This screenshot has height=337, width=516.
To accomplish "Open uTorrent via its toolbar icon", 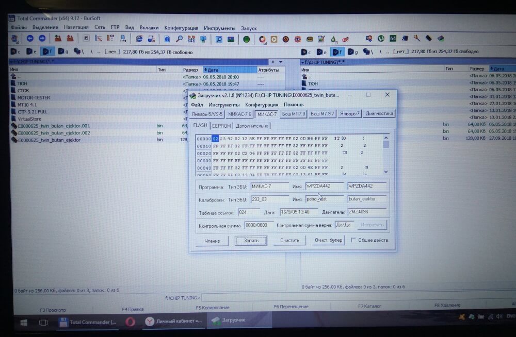I will tap(380, 39).
